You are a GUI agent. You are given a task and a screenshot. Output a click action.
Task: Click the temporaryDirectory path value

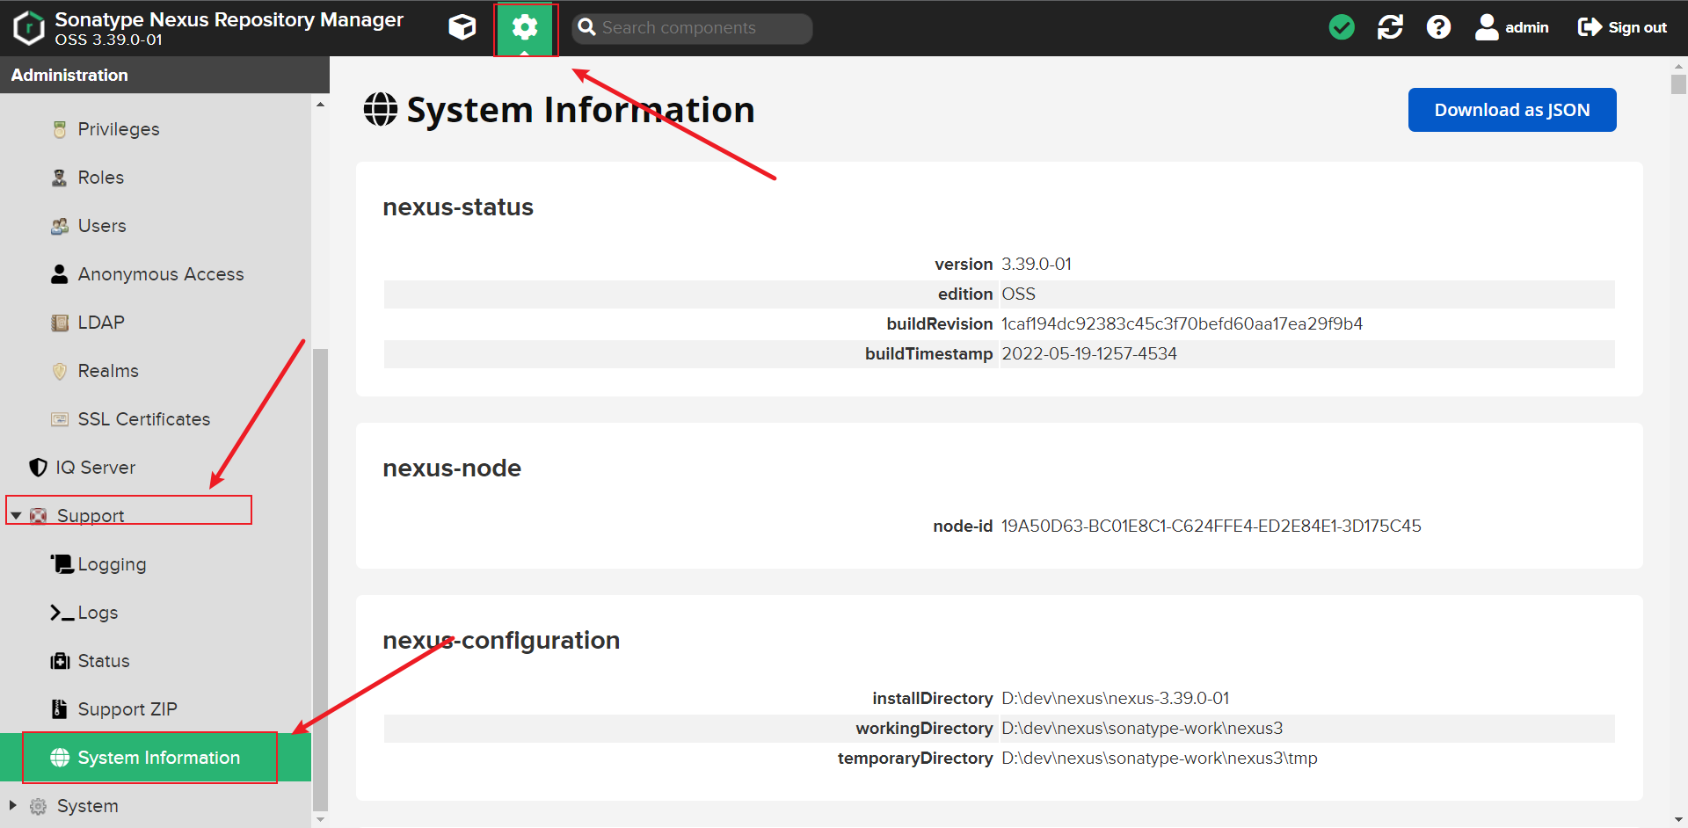(1160, 758)
